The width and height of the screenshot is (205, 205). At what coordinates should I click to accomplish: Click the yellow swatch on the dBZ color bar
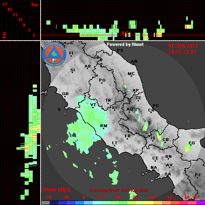click(x=149, y=203)
